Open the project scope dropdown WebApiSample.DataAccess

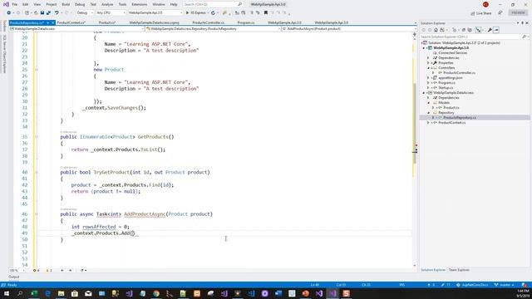76,29
